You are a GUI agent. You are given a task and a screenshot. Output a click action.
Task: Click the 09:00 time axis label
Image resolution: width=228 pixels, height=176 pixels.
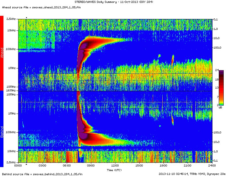click(91, 166)
